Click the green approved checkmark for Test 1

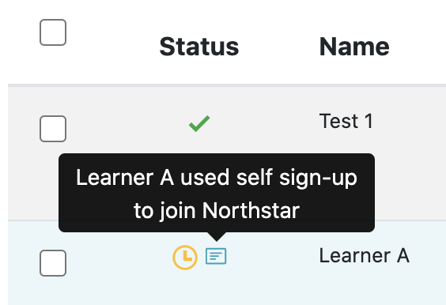point(199,123)
